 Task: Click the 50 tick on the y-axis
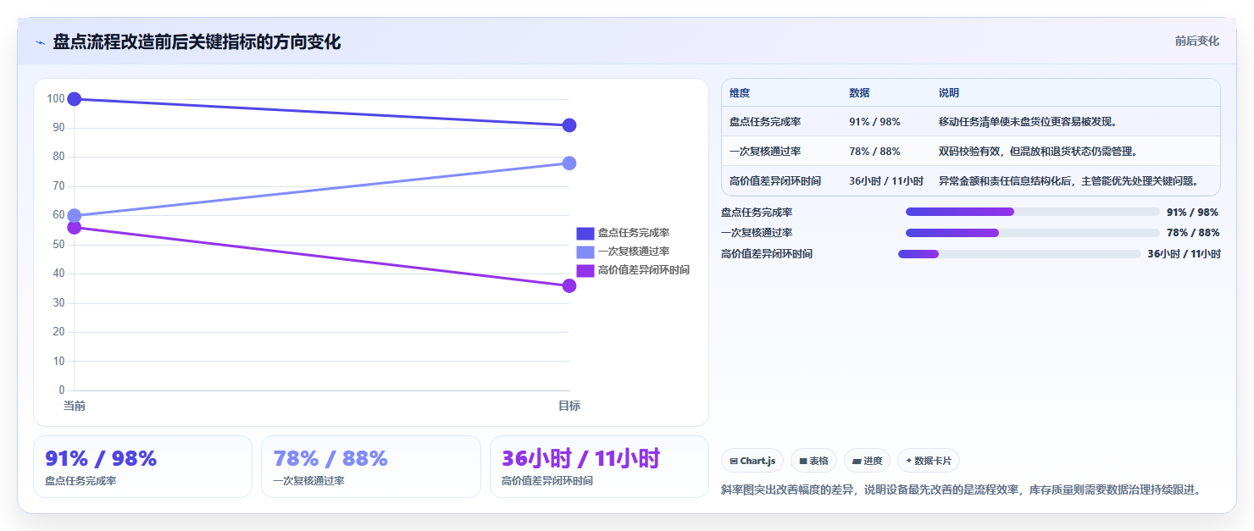click(58, 245)
